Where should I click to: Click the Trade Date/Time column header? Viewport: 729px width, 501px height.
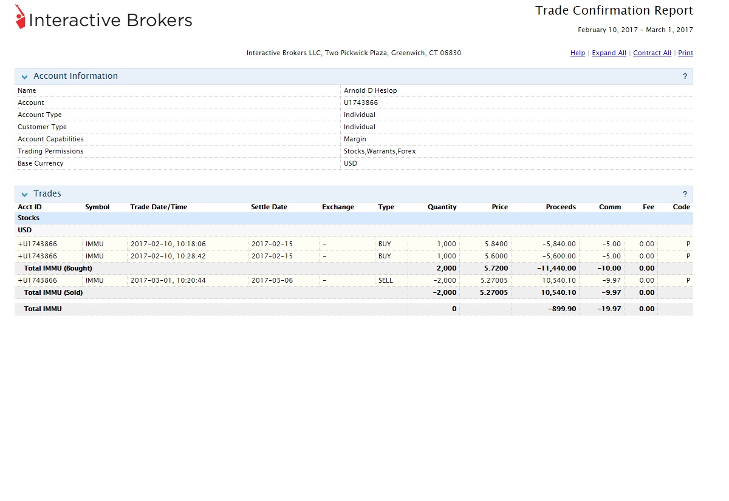click(159, 207)
